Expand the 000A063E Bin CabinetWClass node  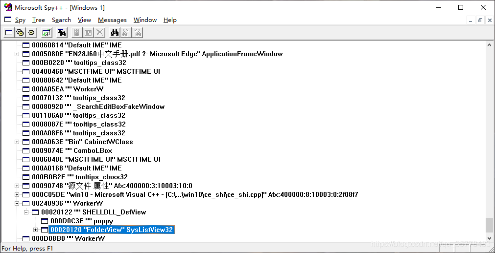click(x=17, y=142)
